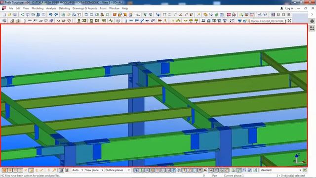Open the standard selection filter dropdown
The height and width of the screenshot is (178, 316).
click(281, 170)
